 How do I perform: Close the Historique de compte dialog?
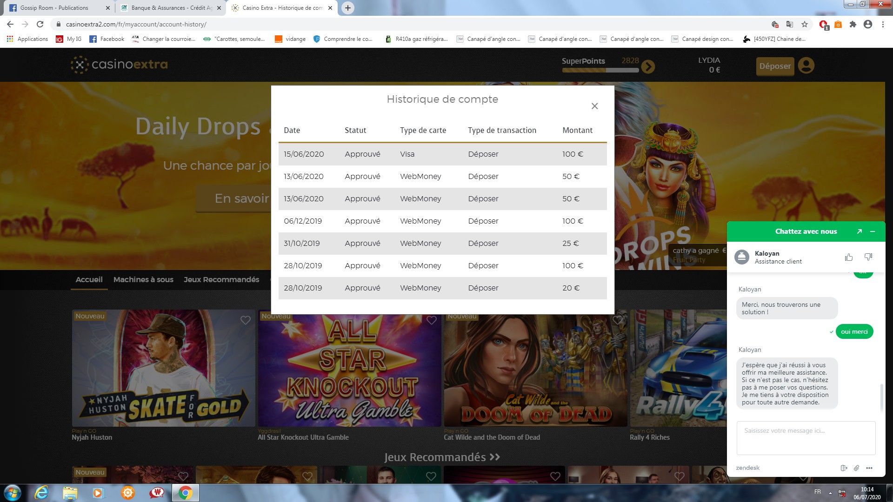click(594, 106)
